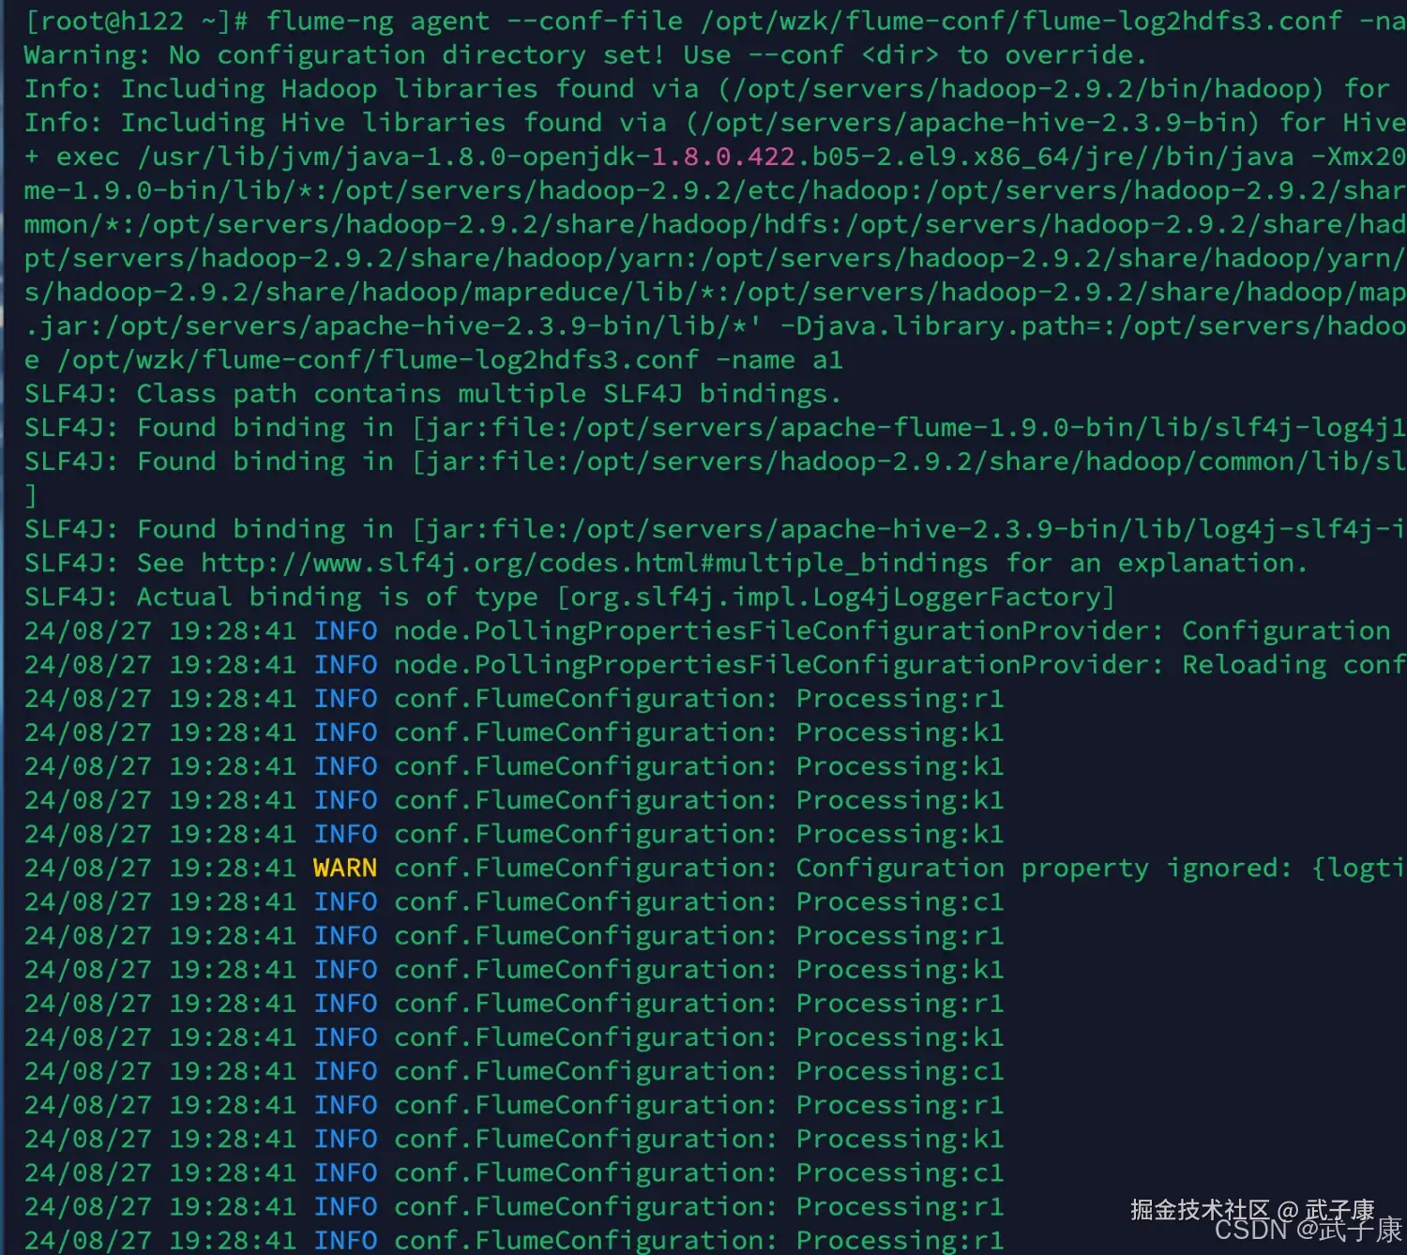Viewport: 1407px width, 1255px height.
Task: Click the flume-log2hdfs3.conf path before '-name a1'
Action: pyautogui.click(x=379, y=359)
